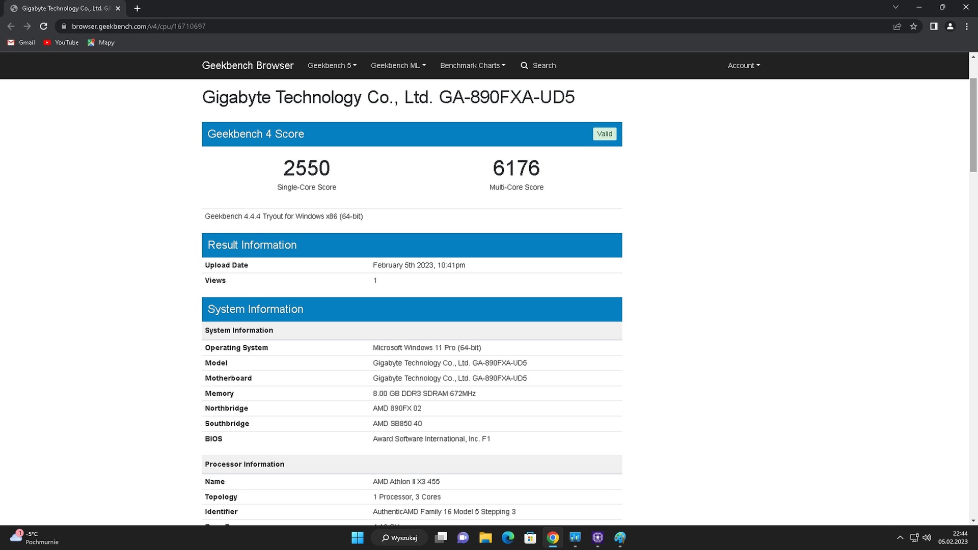978x550 pixels.
Task: Click the AMD 890FX 02 northbridge value
Action: 397,408
